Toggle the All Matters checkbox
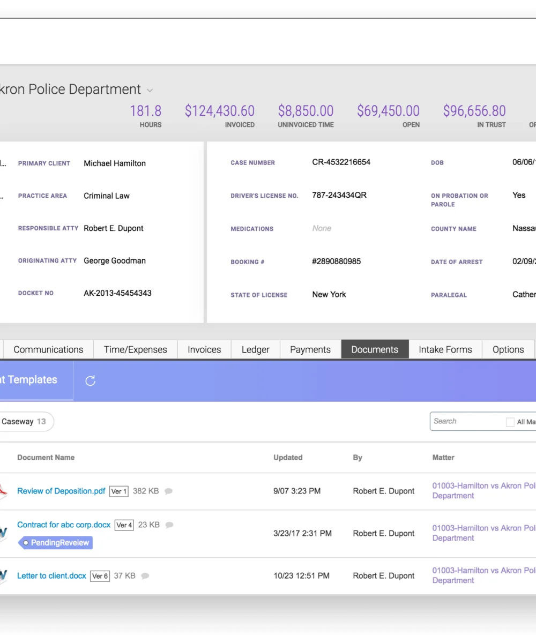 510,422
